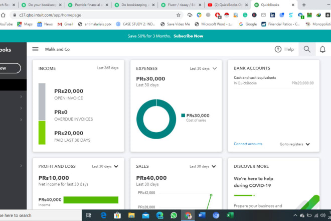Viewport: 331px width, 221px height.
Task: Open Profit and Loss period dropdown
Action: [x=105, y=166]
